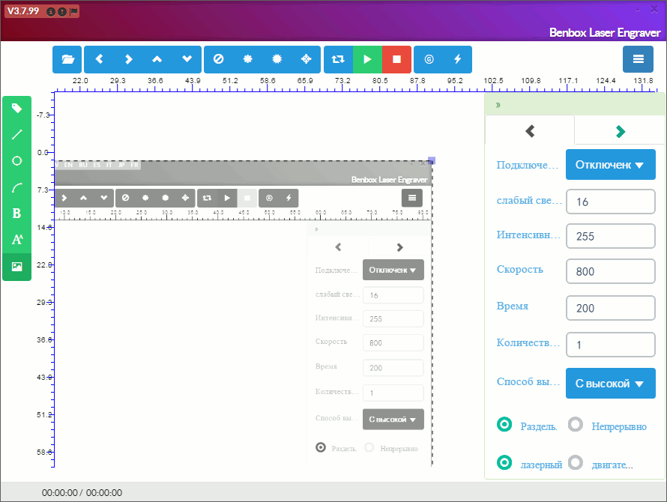Click the info icon beside V3.7.99
This screenshot has width=667, height=502.
pyautogui.click(x=51, y=12)
